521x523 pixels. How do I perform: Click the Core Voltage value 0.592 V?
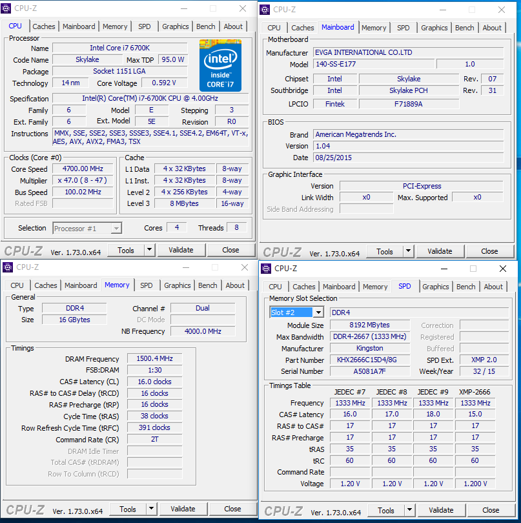(164, 83)
